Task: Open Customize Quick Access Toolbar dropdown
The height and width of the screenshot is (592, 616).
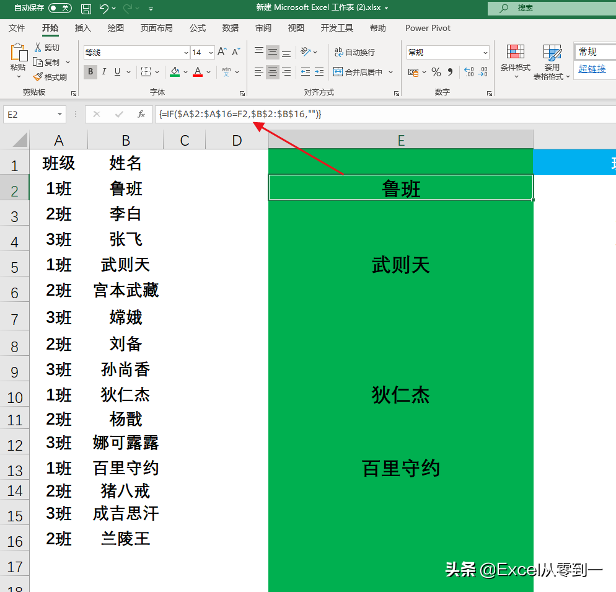Action: tap(151, 8)
